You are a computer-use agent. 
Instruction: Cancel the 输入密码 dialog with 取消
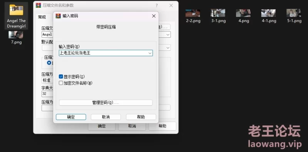coord(105,117)
